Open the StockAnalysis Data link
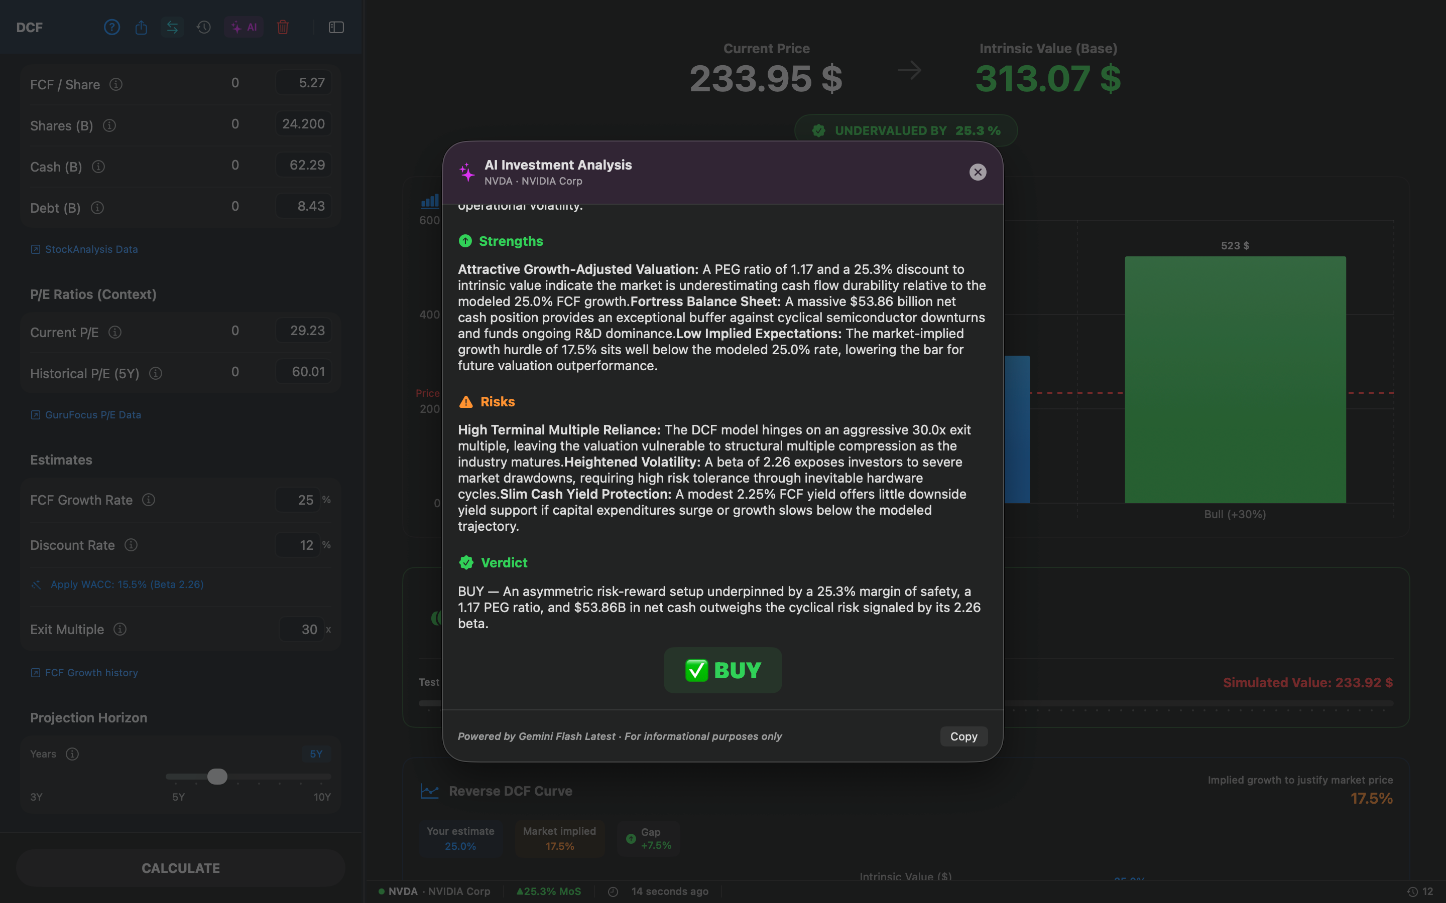The height and width of the screenshot is (903, 1446). 84,249
